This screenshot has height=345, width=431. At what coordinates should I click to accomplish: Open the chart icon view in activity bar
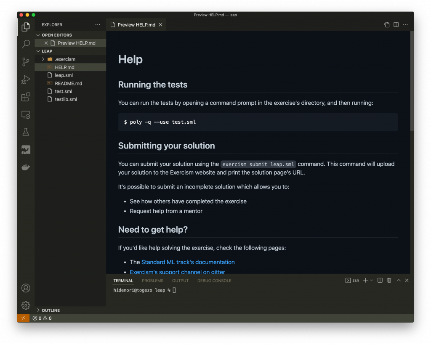tap(26, 150)
